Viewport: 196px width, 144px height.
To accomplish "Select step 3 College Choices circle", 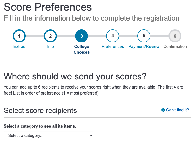I will click(82, 36).
